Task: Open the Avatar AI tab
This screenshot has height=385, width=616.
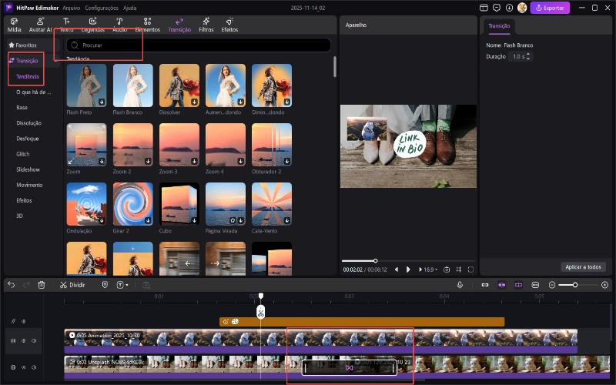Action: [x=40, y=25]
